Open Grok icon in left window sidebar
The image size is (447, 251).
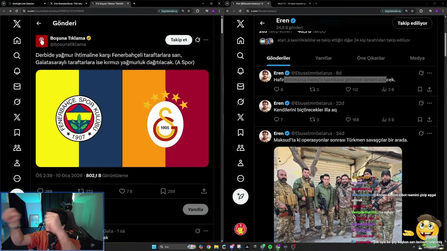click(17, 102)
